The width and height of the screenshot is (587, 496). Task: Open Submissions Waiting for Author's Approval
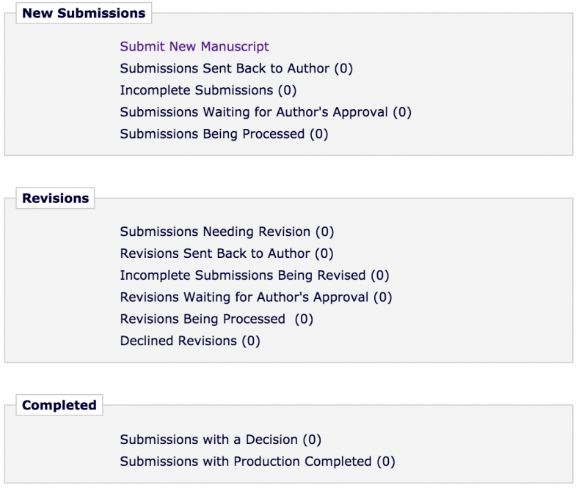266,113
